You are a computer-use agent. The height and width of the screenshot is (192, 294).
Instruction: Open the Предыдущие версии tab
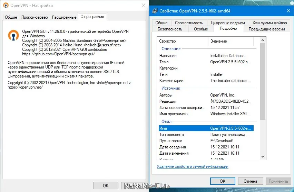click(267, 29)
